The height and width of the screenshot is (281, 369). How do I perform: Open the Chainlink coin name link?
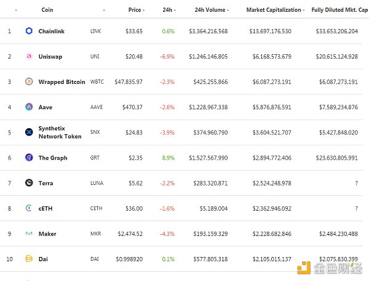(52, 31)
